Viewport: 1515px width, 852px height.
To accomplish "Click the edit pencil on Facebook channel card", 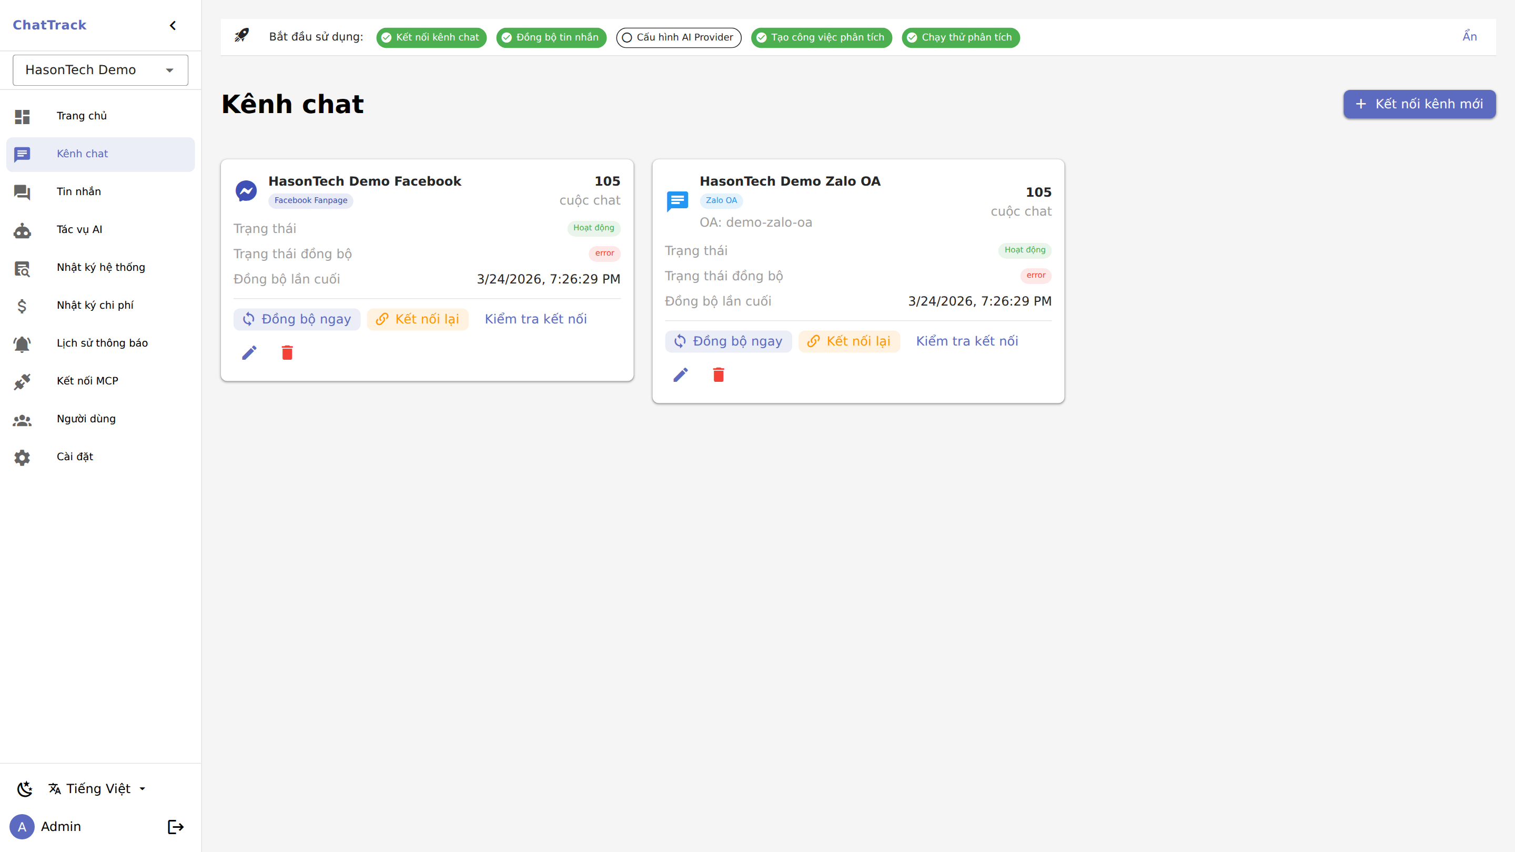I will [x=249, y=352].
